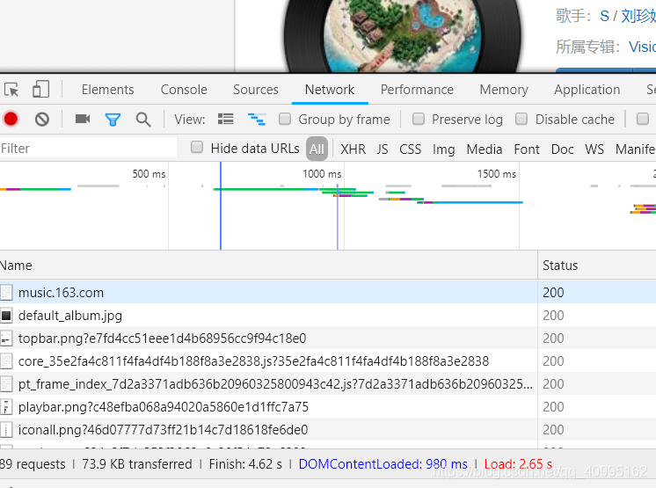The width and height of the screenshot is (656, 488).
Task: Filter requests by JS
Action: pyautogui.click(x=383, y=149)
